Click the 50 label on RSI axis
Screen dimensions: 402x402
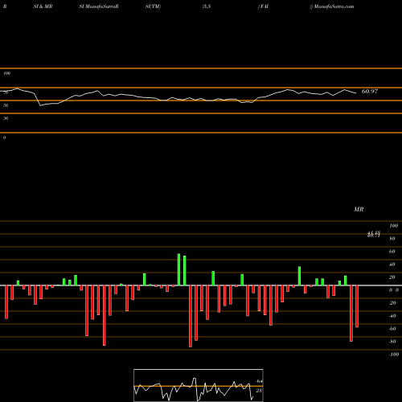coord(6,105)
